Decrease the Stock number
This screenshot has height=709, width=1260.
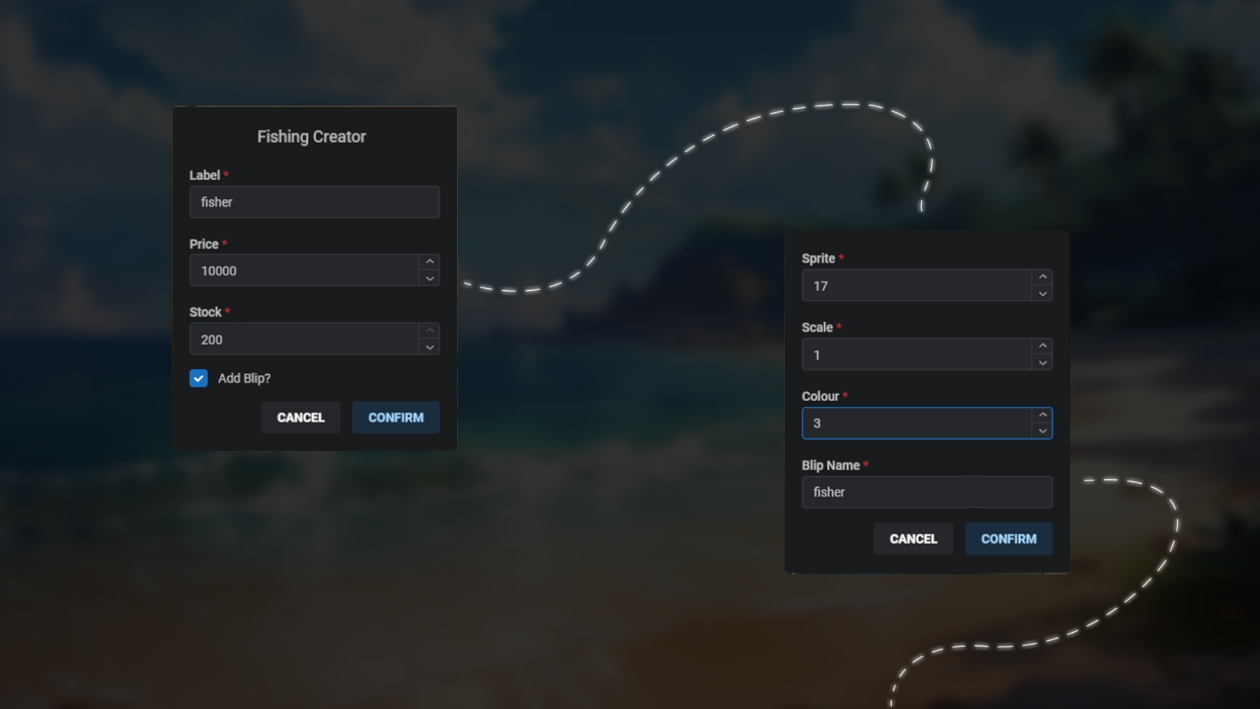coord(430,348)
